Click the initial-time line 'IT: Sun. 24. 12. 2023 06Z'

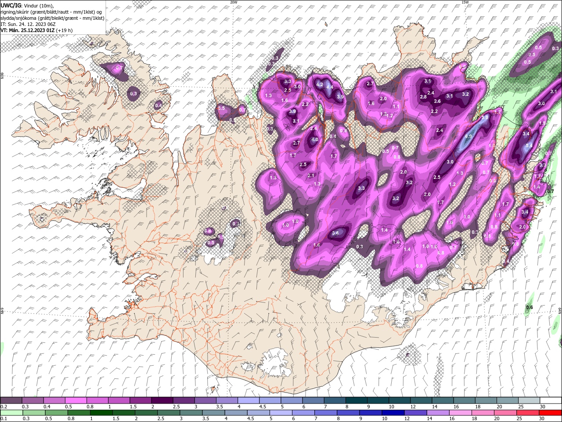[28, 24]
